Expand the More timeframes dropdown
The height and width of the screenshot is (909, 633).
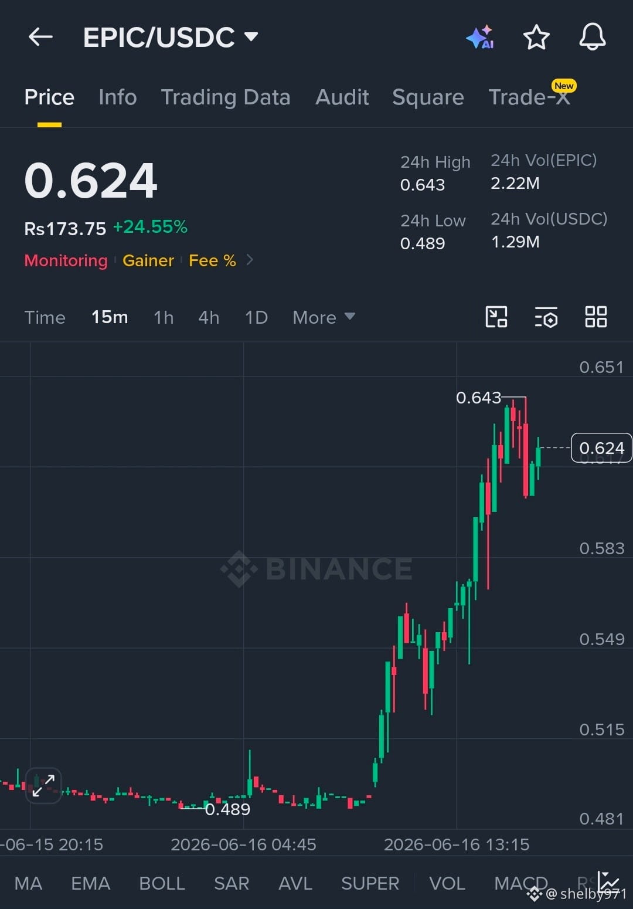[x=324, y=317]
